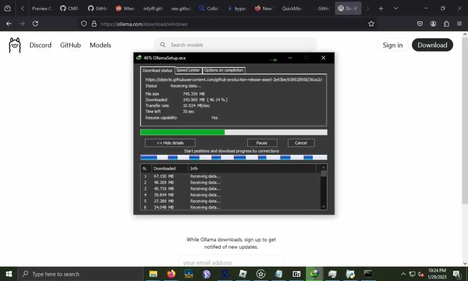
Task: Click the N. column header
Action: tap(146, 168)
